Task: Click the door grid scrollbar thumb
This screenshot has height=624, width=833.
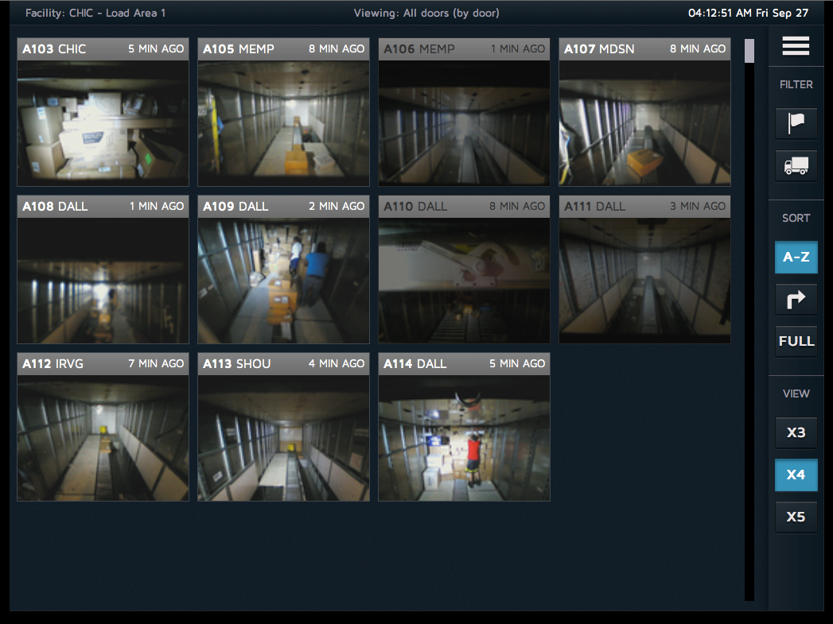Action: point(749,51)
